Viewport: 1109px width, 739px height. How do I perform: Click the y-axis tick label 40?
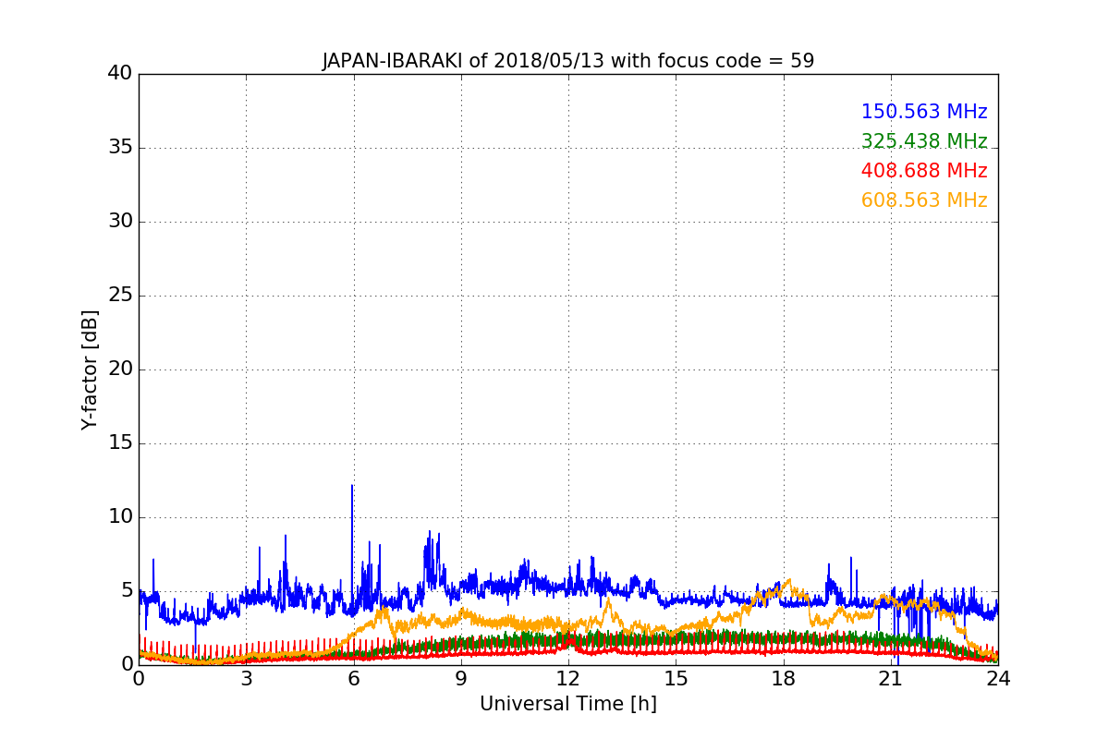[x=120, y=74]
